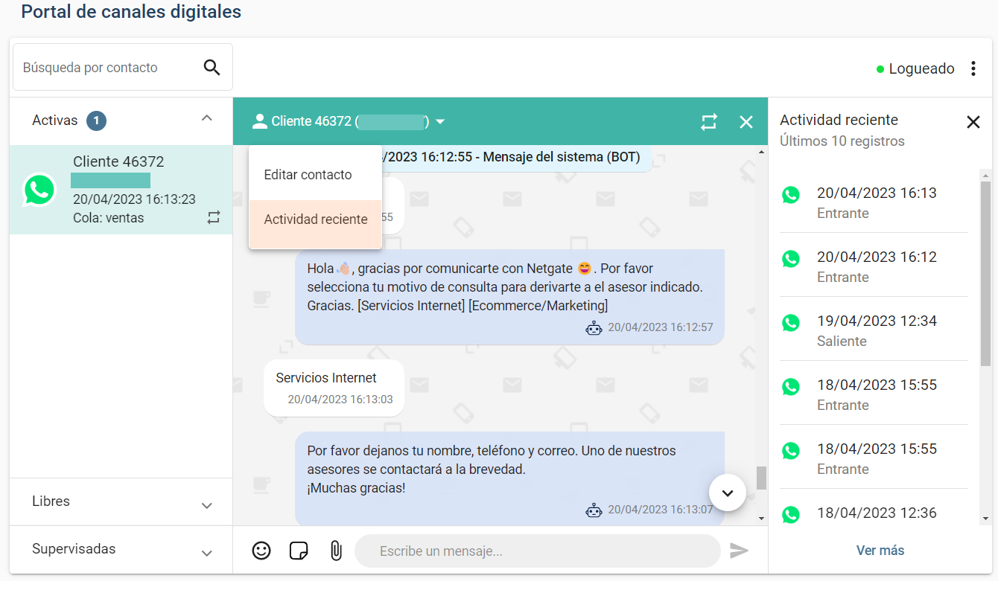The image size is (998, 590).
Task: Click bot icon beside 20/04/2023 16:13:07 timestamp
Action: tap(594, 510)
